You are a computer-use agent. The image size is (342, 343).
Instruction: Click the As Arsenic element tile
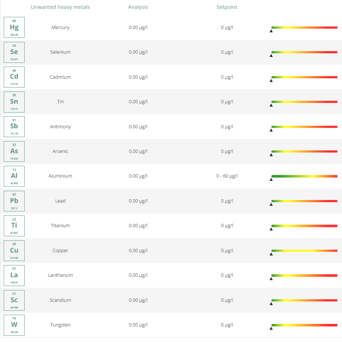(x=14, y=151)
